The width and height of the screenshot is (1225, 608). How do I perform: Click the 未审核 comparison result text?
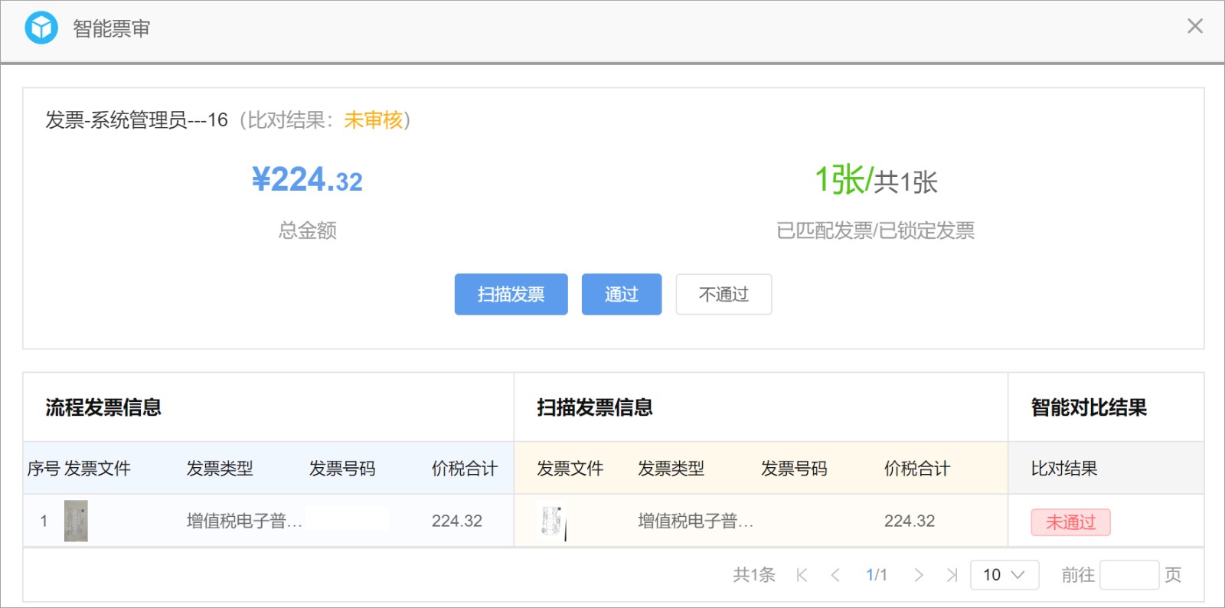click(373, 120)
